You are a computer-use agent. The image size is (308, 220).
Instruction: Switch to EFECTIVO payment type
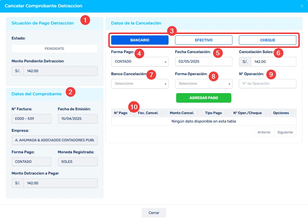tap(204, 40)
